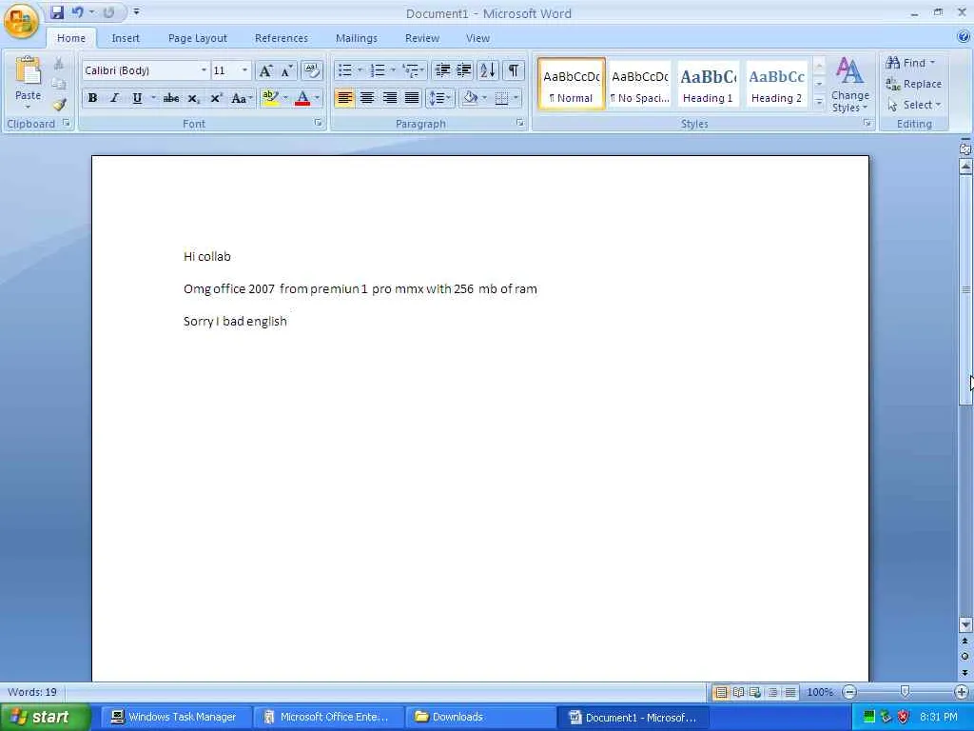974x731 pixels.
Task: Switch to the Page Layout tab
Action: pos(198,38)
